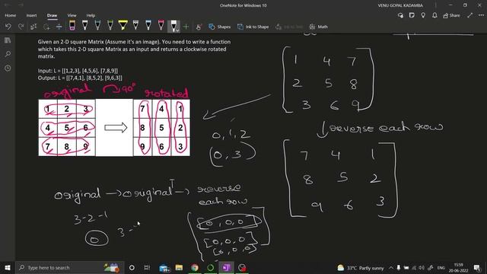This screenshot has height=274, width=487.
Task: Click the 'Input: L = [[1,2,3]...' line
Action: tap(78, 71)
